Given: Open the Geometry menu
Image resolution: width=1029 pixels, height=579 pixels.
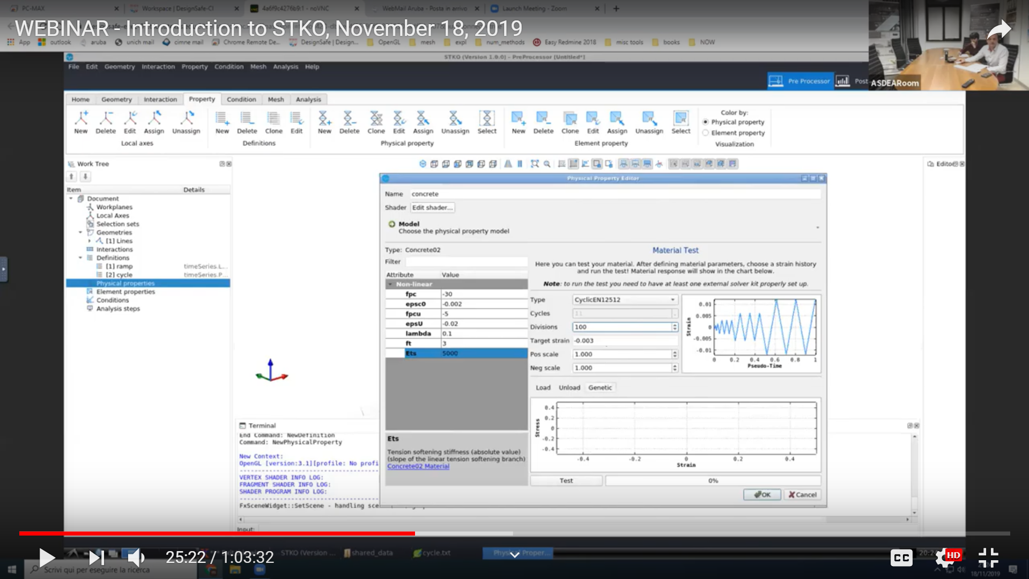Looking at the screenshot, I should point(120,67).
